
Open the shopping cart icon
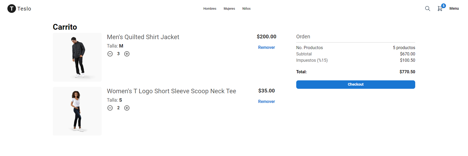click(x=440, y=9)
